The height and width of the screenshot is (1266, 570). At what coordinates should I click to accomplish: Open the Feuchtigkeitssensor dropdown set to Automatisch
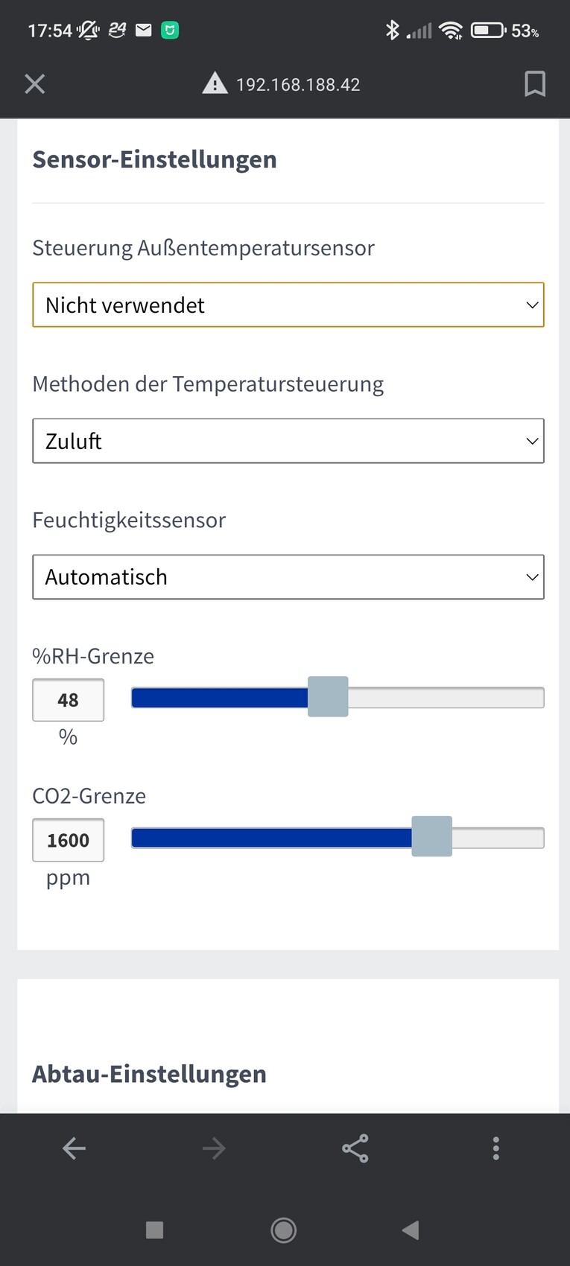[288, 577]
